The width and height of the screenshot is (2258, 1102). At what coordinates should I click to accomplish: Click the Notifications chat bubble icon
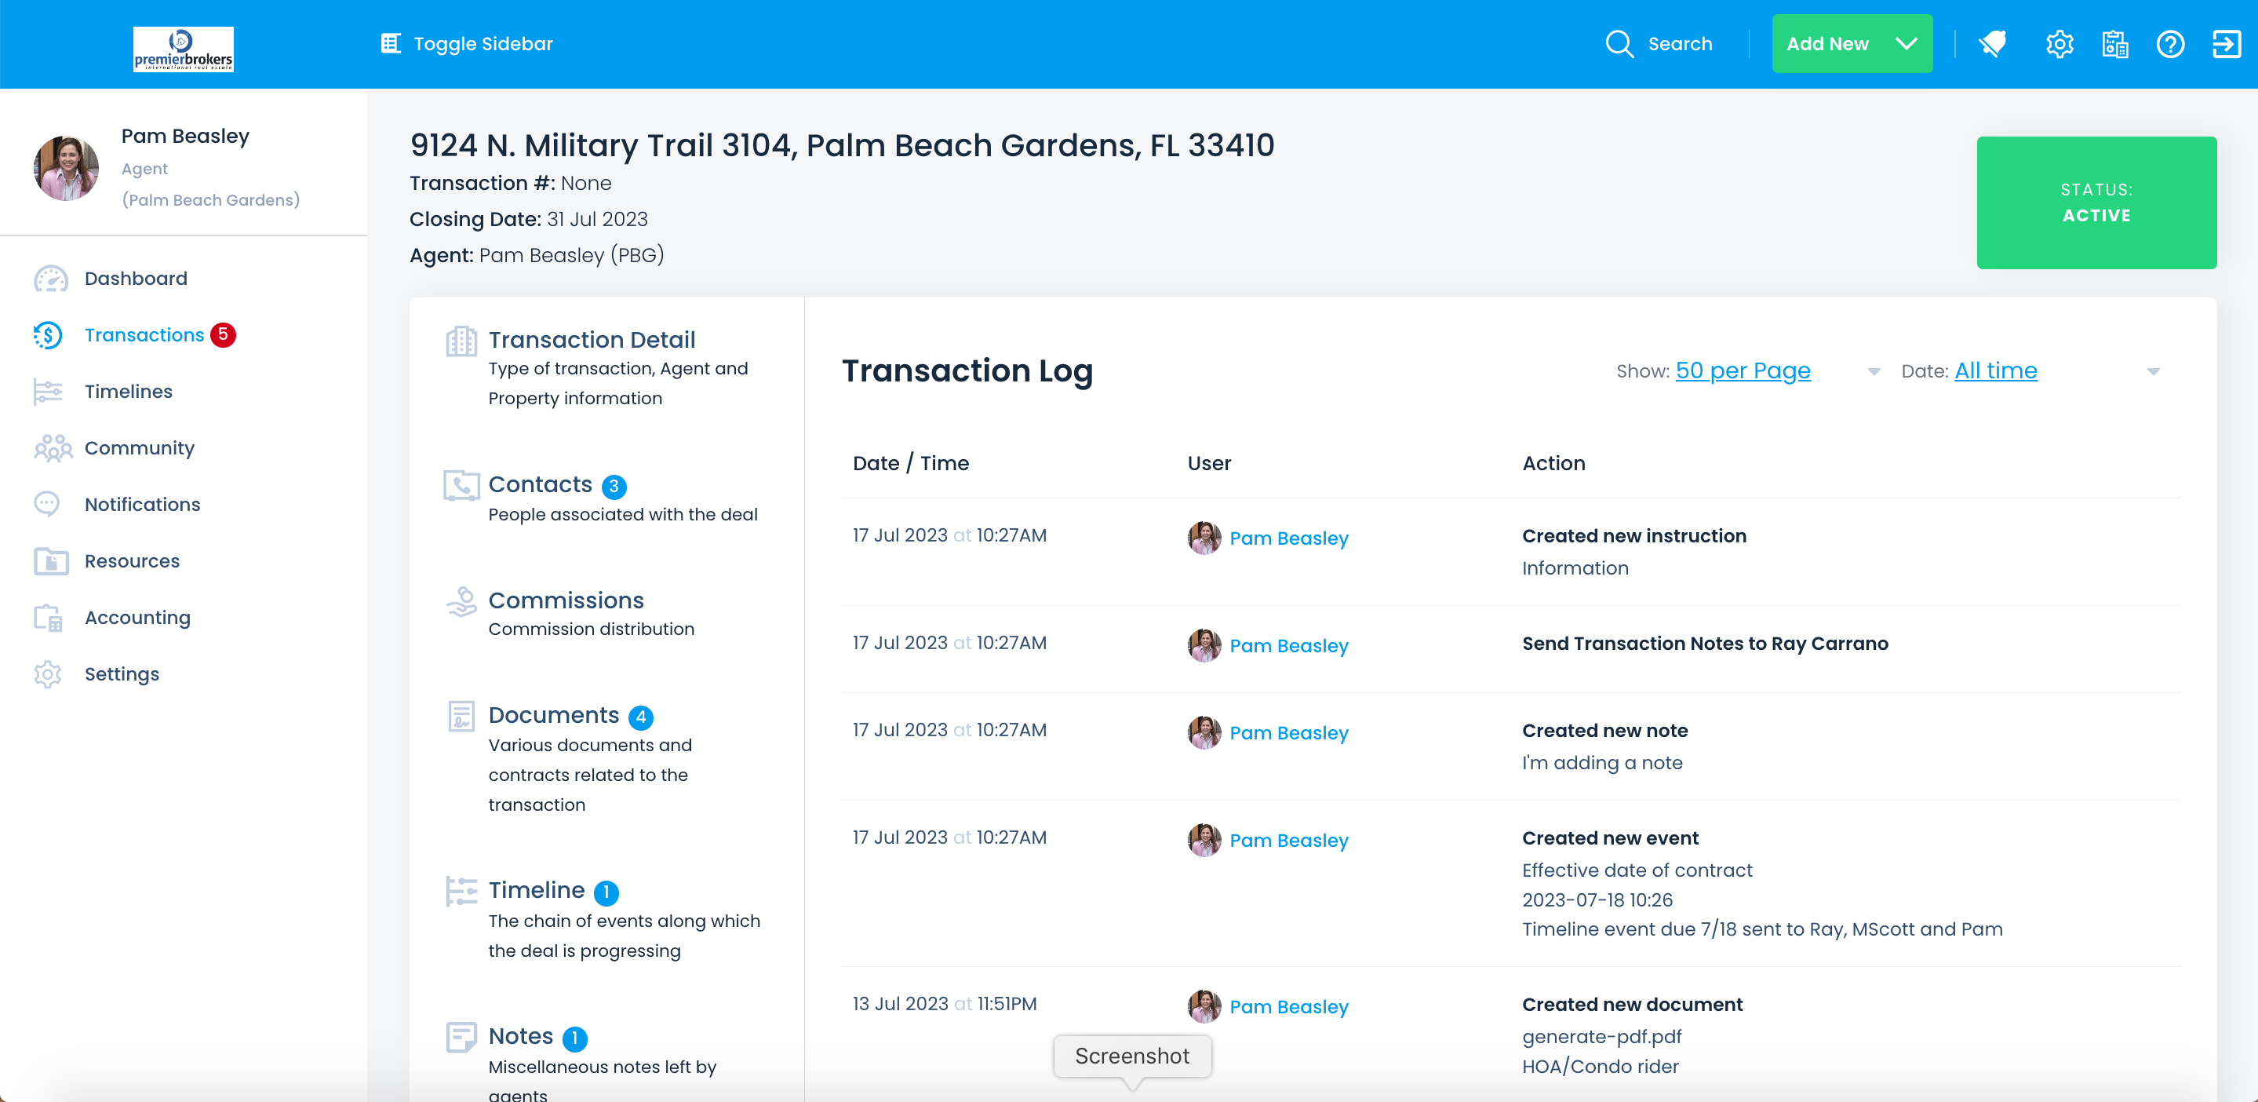point(46,504)
